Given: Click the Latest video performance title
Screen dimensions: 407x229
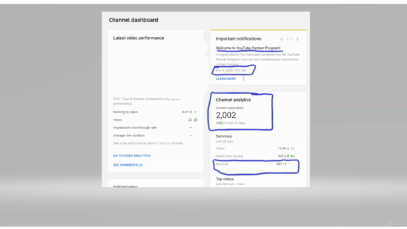Looking at the screenshot, I should [x=139, y=38].
